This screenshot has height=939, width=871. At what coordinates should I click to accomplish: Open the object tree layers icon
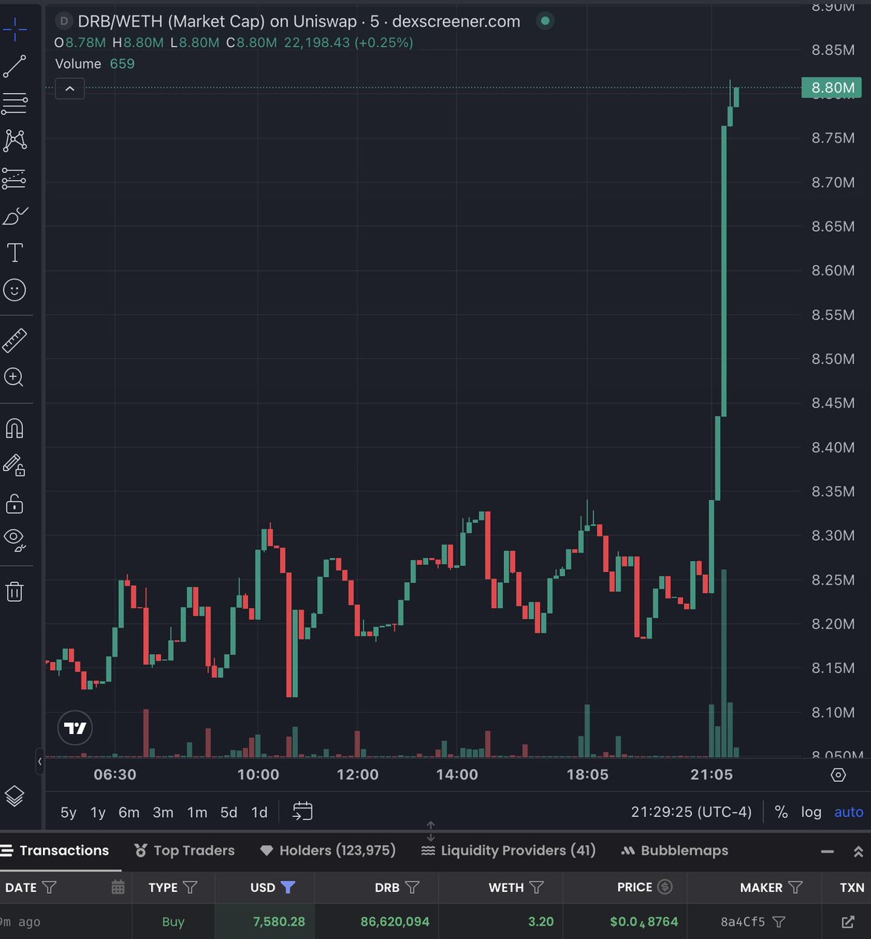coord(14,797)
